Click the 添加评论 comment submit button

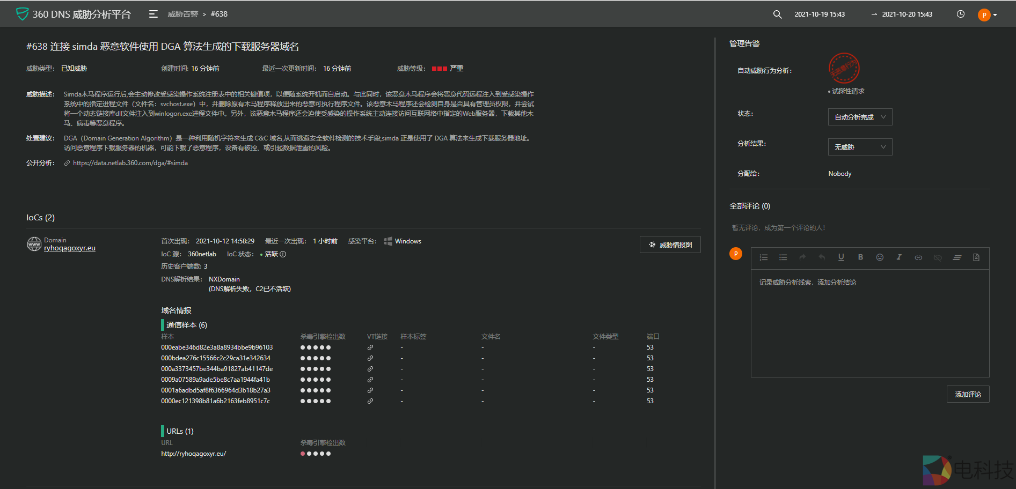(x=968, y=394)
